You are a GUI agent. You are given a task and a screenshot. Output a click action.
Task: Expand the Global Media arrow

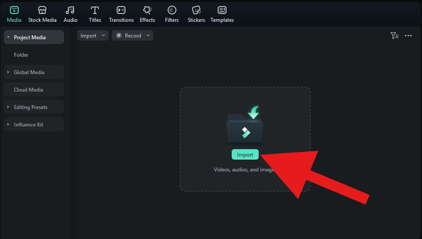click(x=8, y=72)
